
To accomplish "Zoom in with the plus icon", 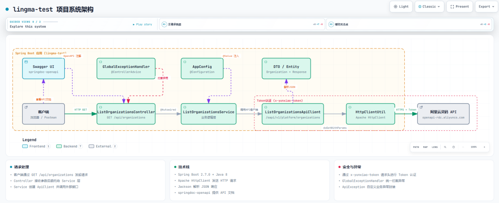I will (484, 147).
